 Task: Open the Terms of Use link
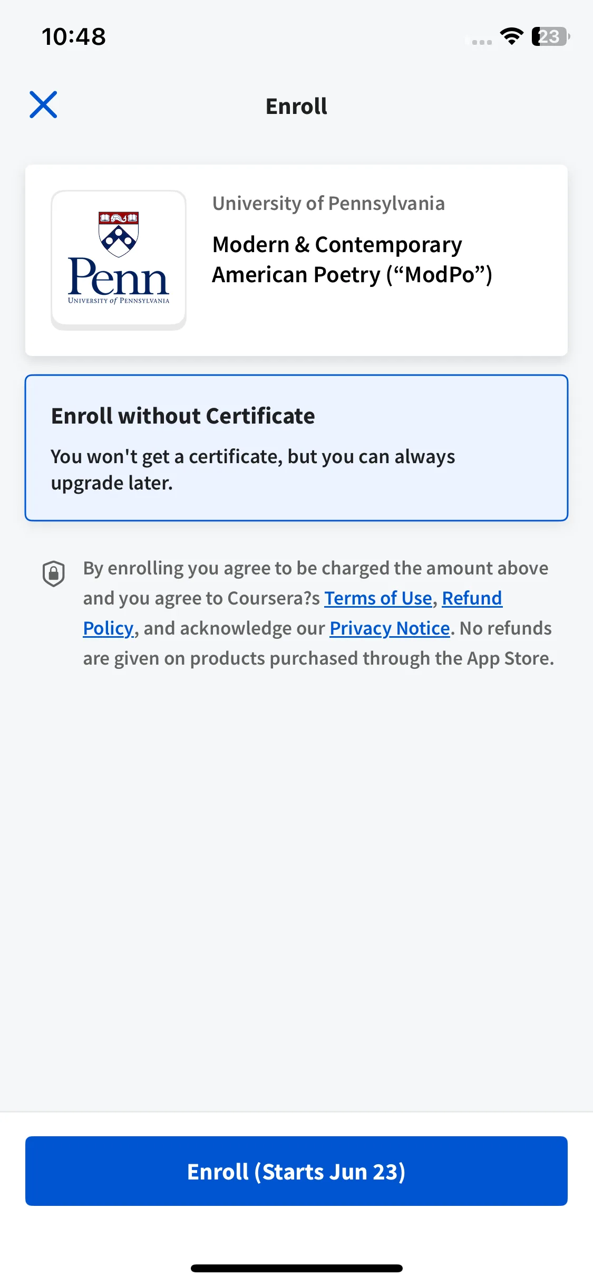(378, 598)
